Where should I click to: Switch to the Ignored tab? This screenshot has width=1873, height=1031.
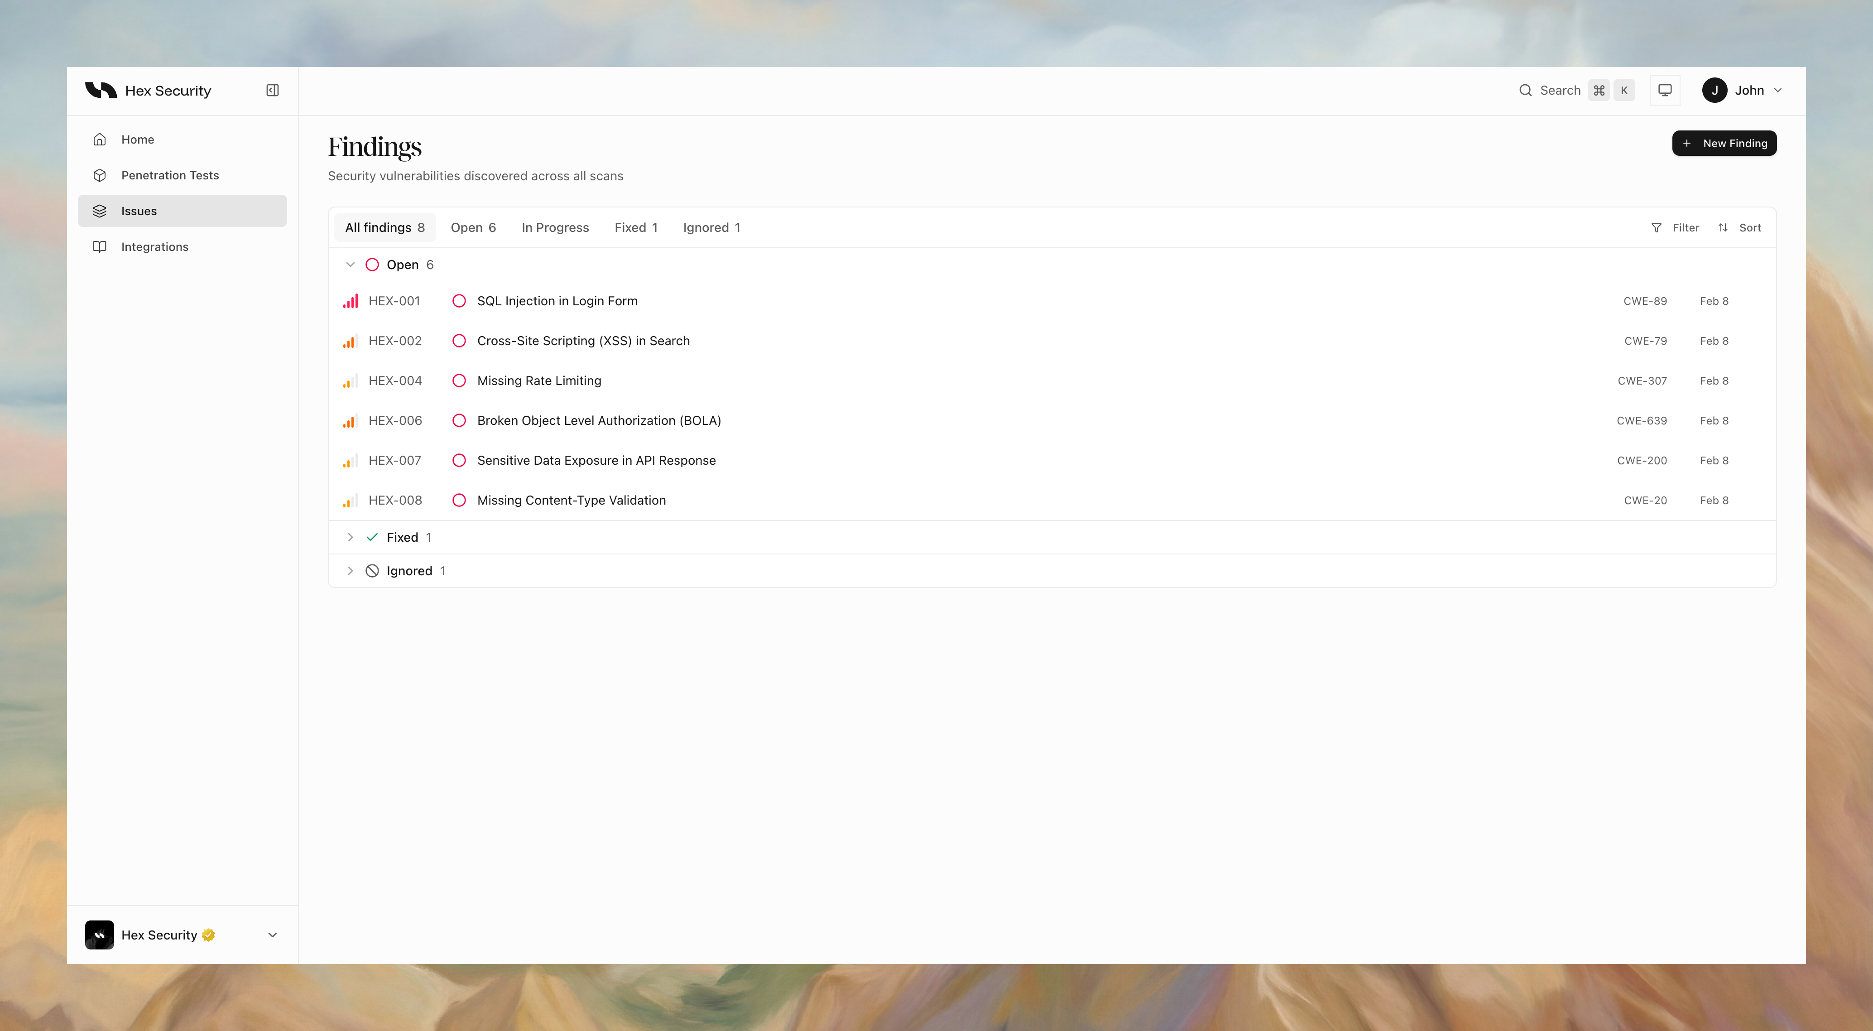pyautogui.click(x=711, y=227)
